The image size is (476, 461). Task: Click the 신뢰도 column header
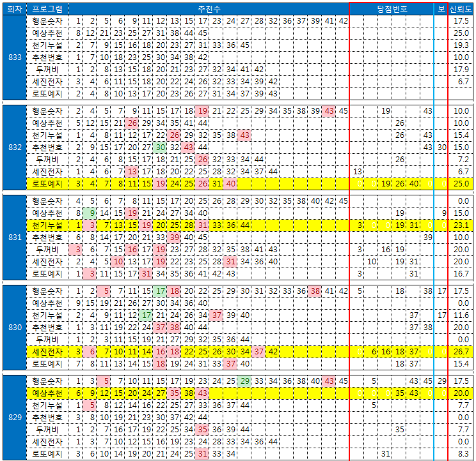click(x=461, y=9)
